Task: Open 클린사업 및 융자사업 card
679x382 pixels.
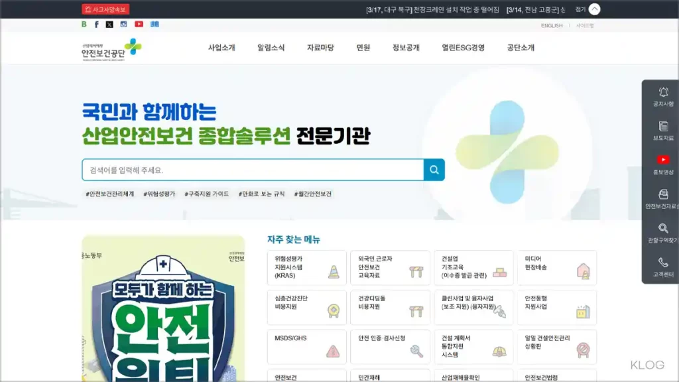Action: click(x=473, y=308)
